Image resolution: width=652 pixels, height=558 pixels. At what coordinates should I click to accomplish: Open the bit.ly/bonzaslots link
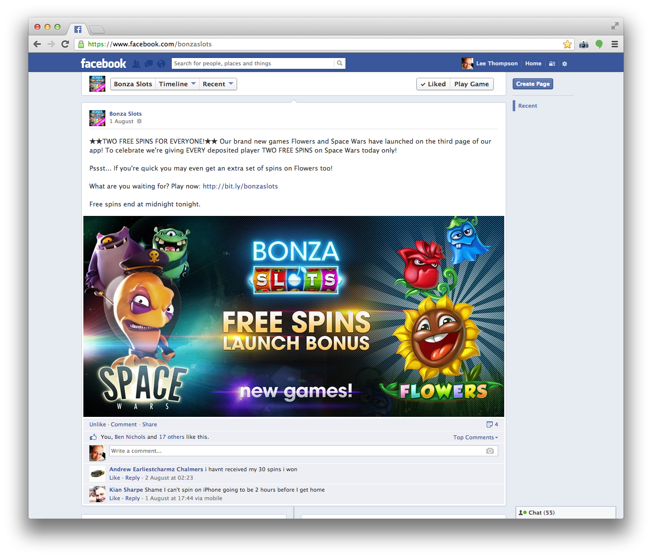(x=240, y=186)
